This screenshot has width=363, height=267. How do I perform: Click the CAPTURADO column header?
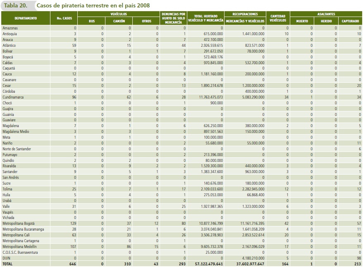(x=350, y=21)
